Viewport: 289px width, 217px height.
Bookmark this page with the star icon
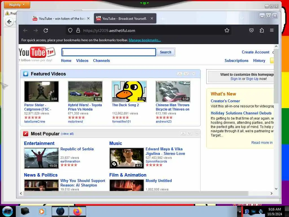227,30
